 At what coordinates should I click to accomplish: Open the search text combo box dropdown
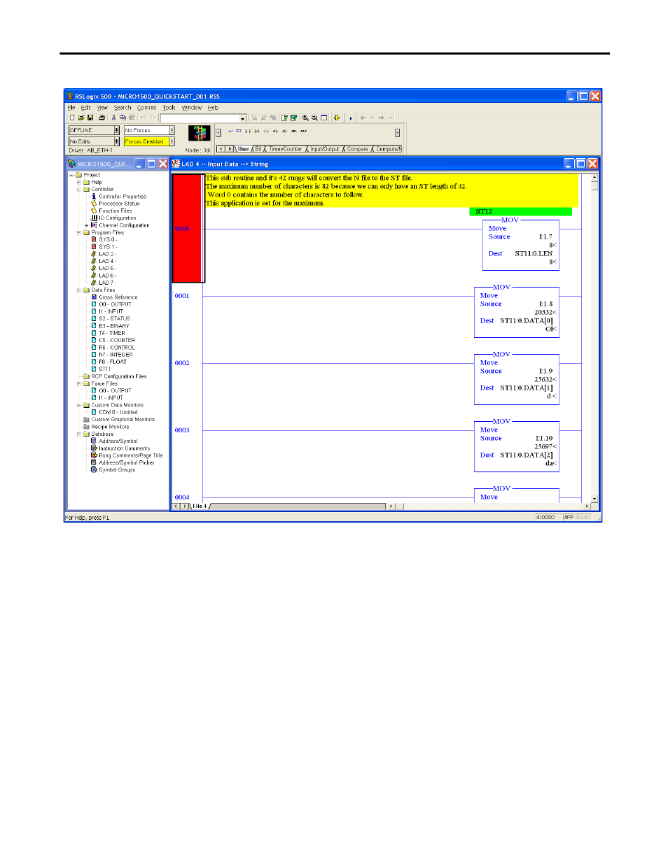(243, 118)
